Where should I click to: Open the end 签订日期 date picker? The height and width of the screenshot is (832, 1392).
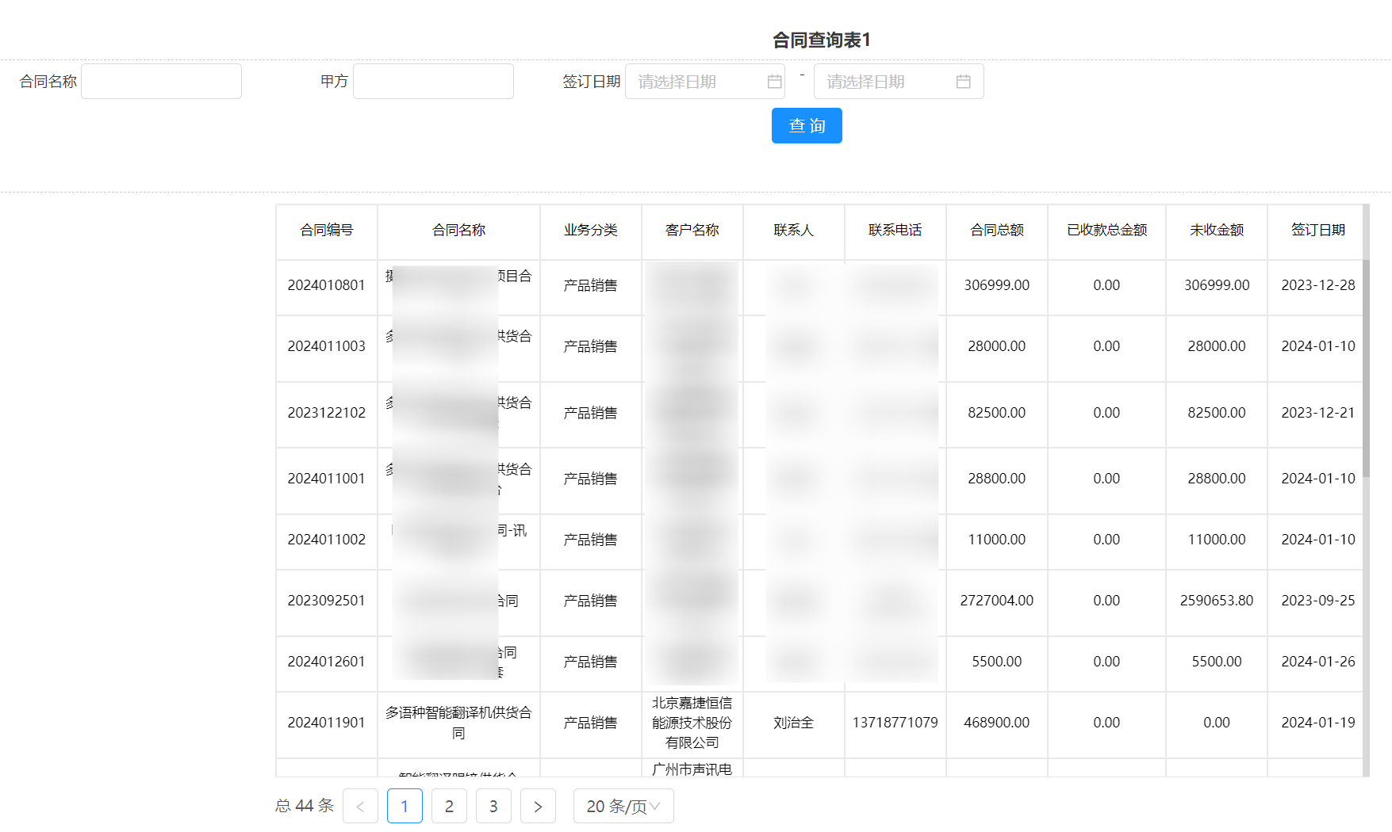pos(899,82)
